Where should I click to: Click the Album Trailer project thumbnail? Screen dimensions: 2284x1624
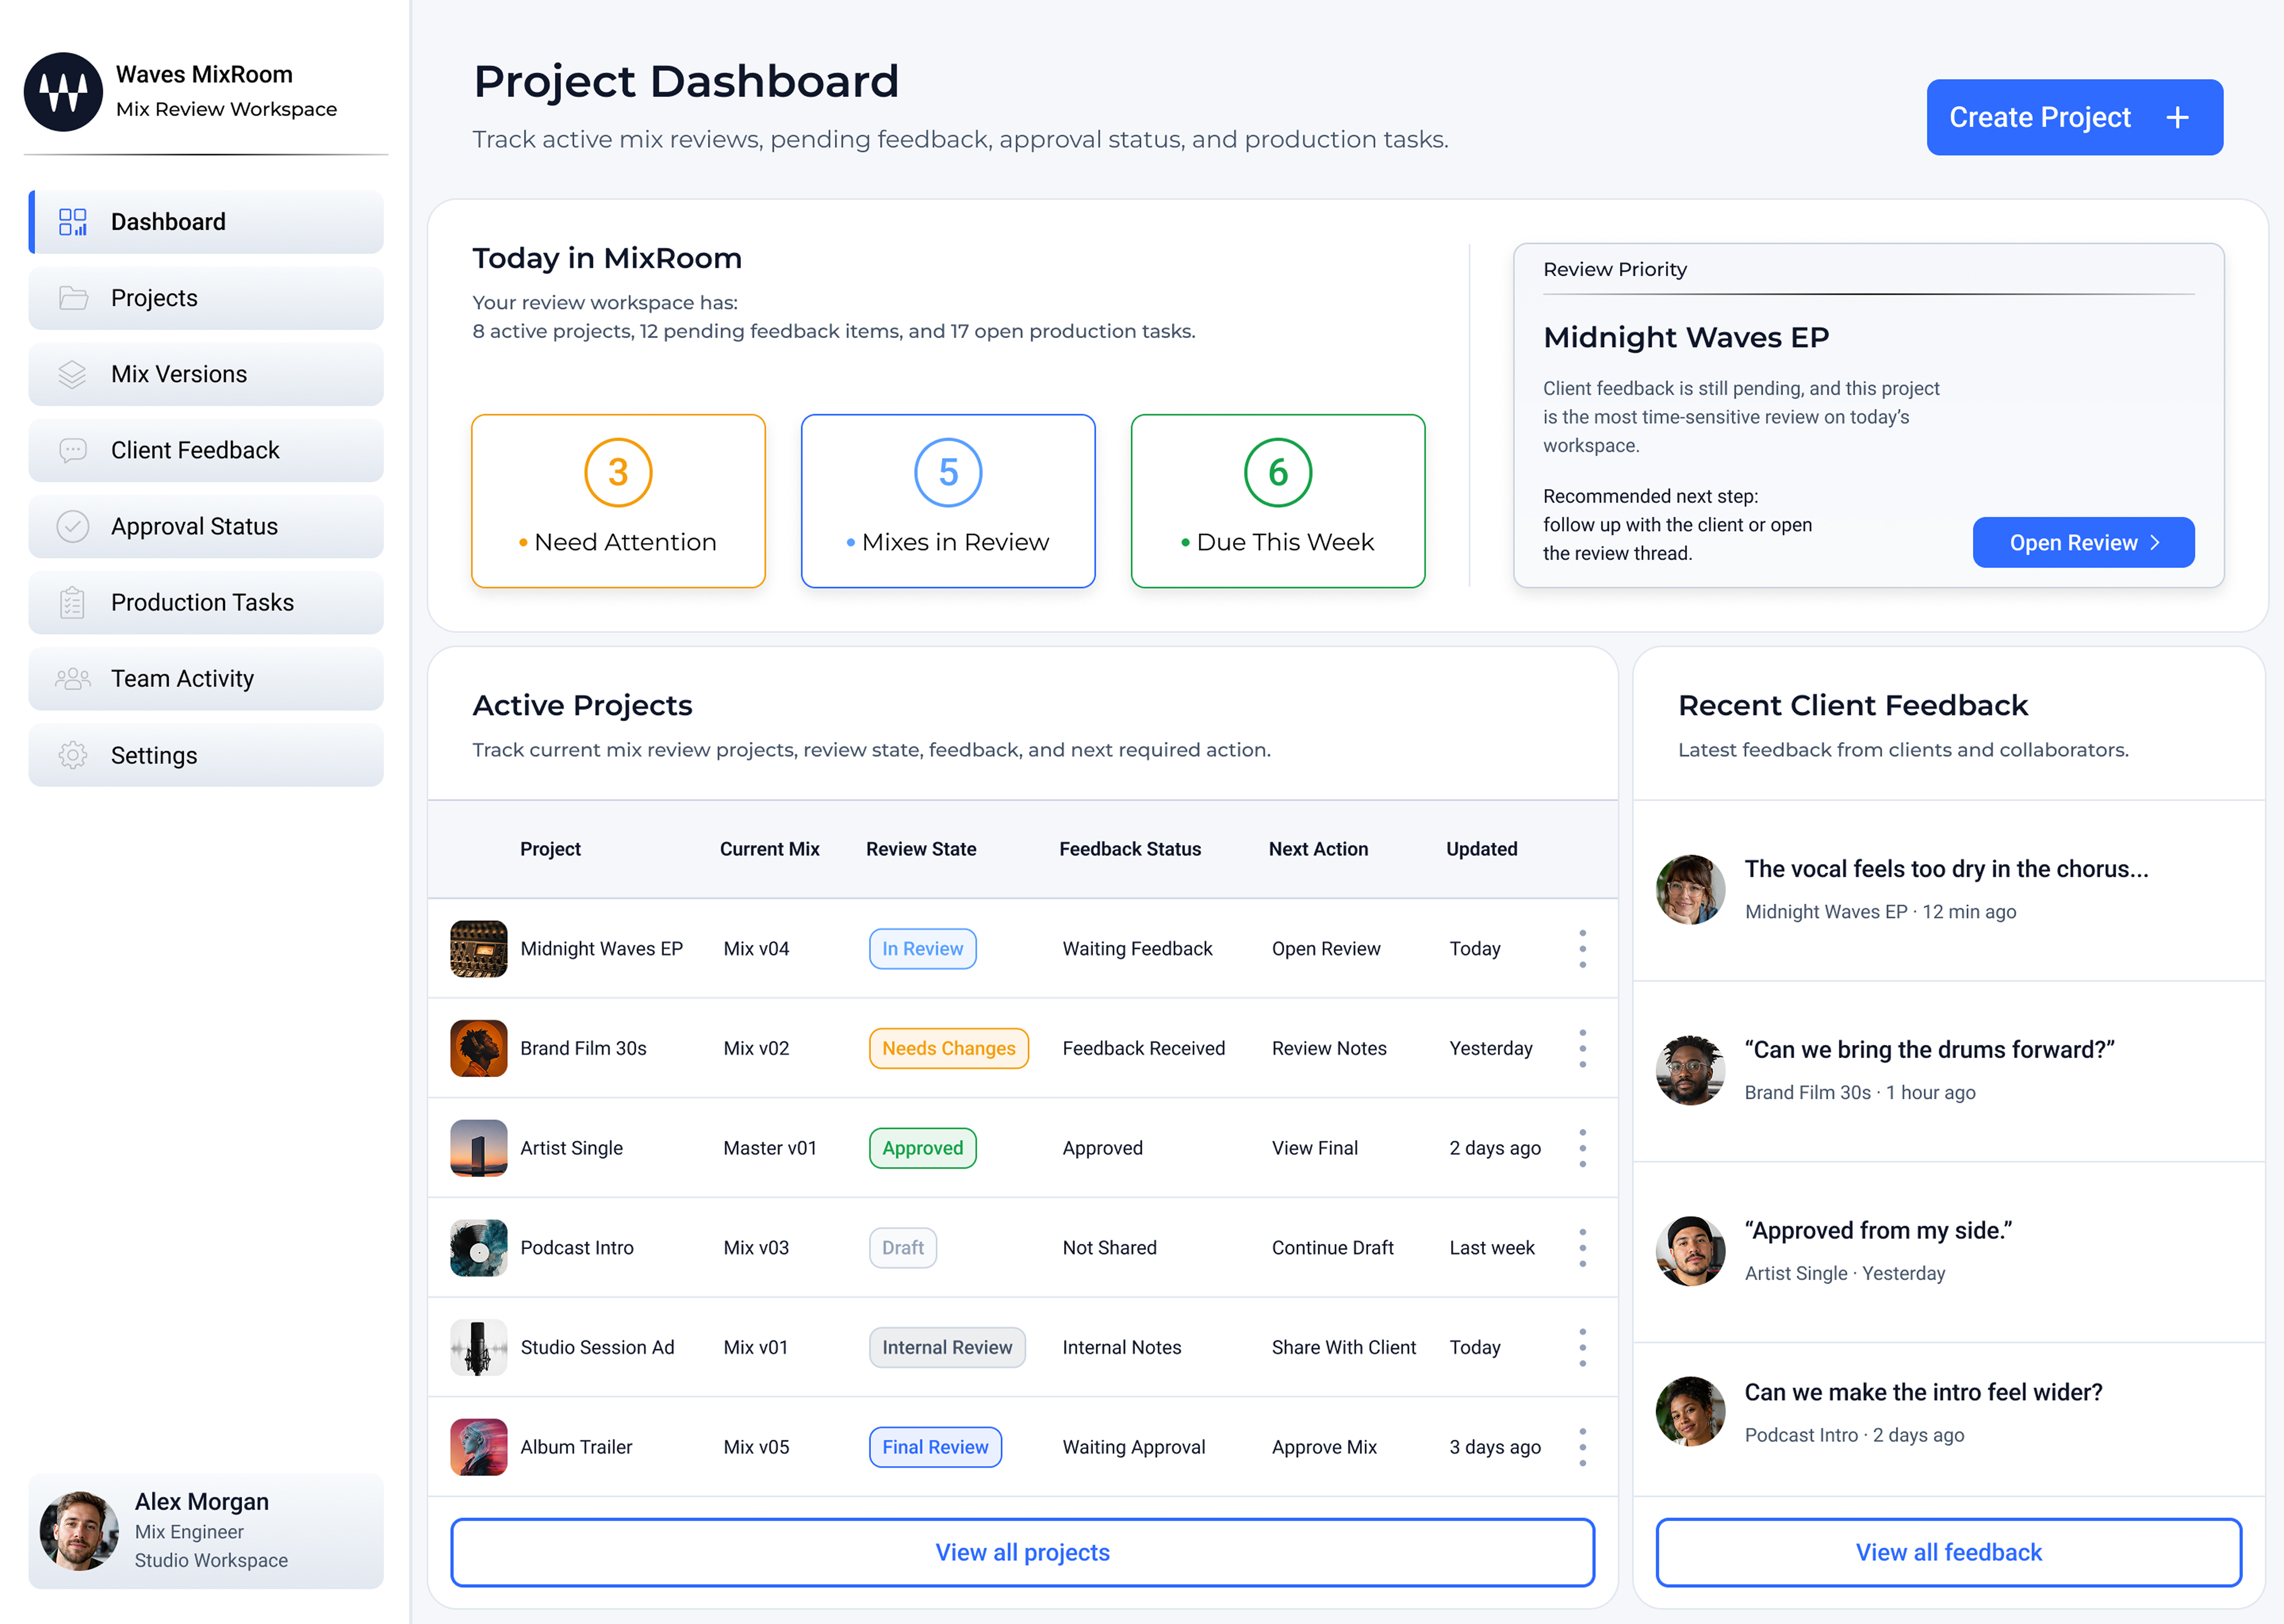(479, 1447)
